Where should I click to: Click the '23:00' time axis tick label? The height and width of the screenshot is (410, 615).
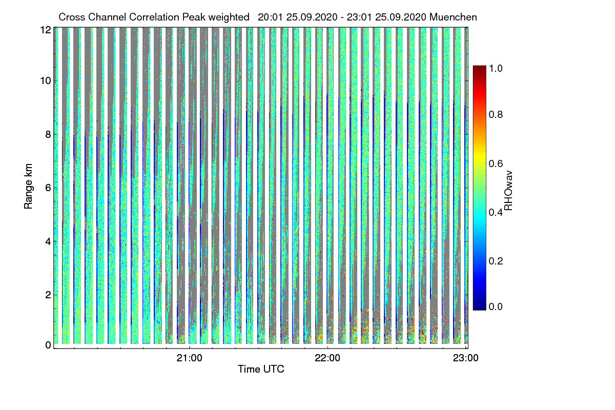coord(465,358)
